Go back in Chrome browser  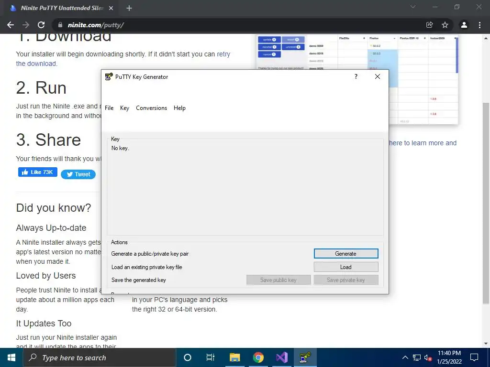coord(11,25)
